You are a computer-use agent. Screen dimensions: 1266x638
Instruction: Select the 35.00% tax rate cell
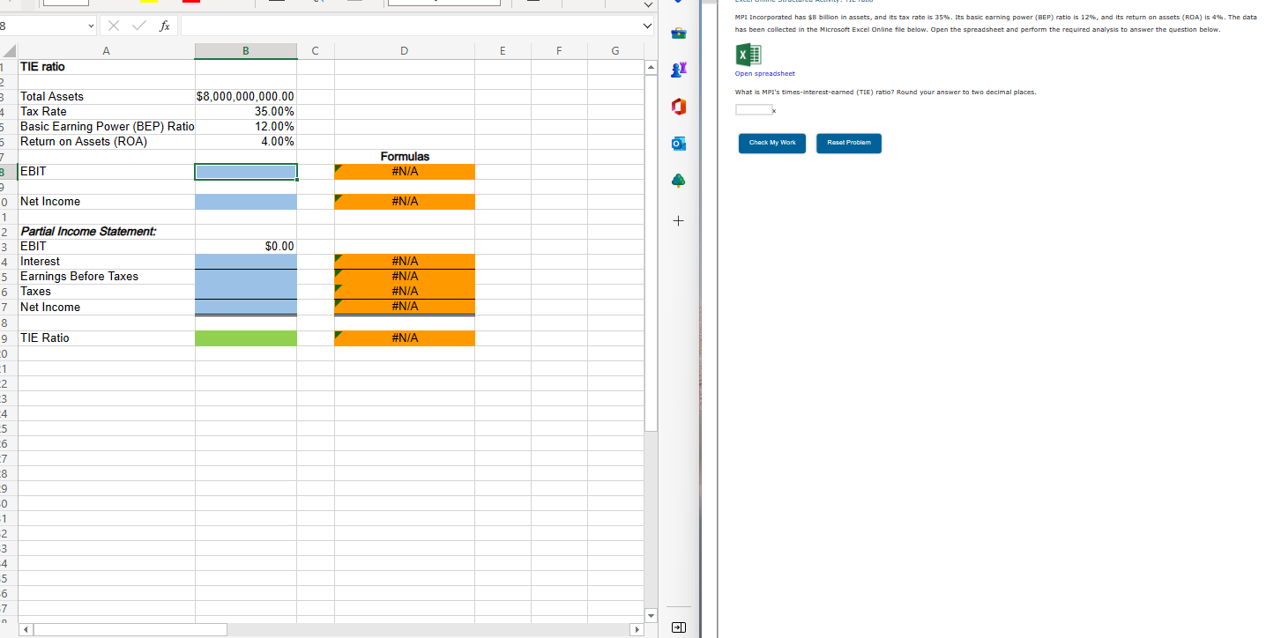click(246, 111)
